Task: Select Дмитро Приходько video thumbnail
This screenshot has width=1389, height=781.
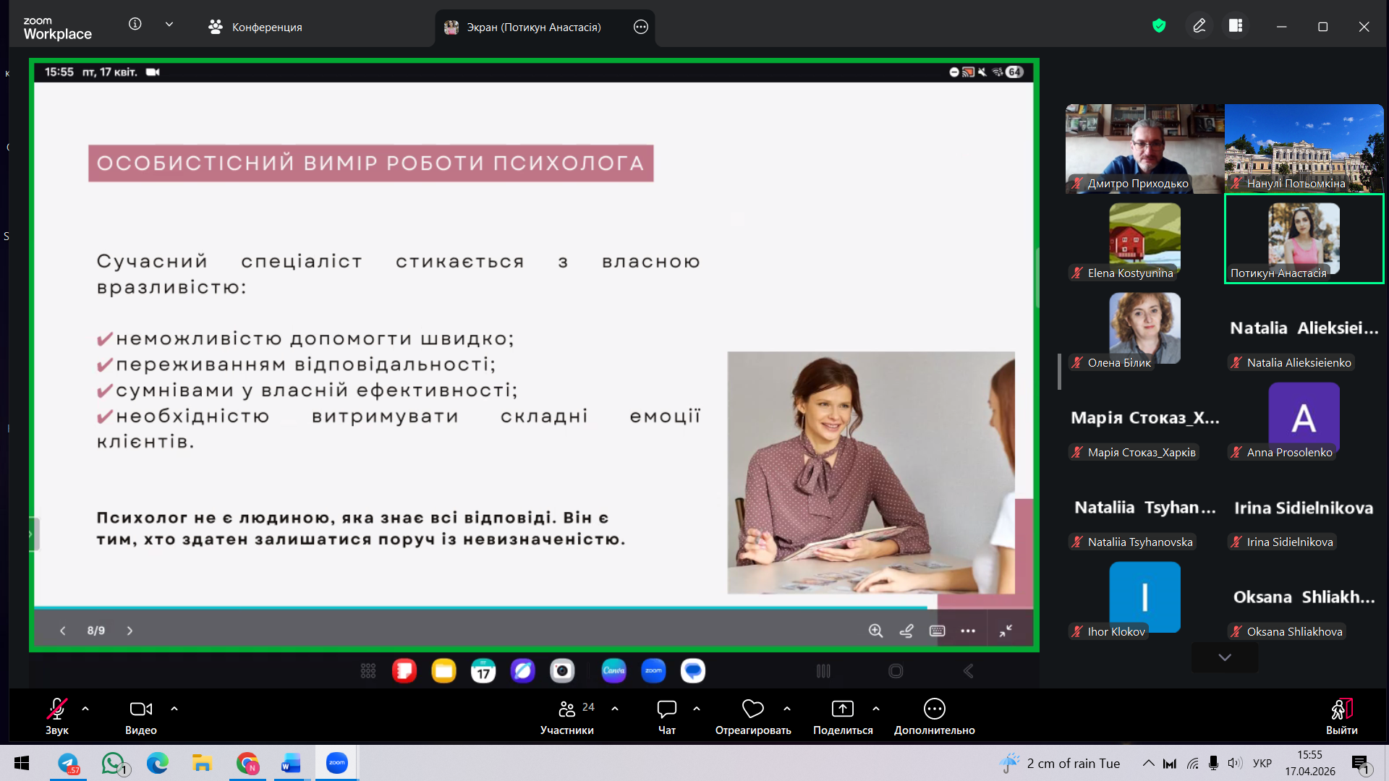Action: pos(1144,148)
